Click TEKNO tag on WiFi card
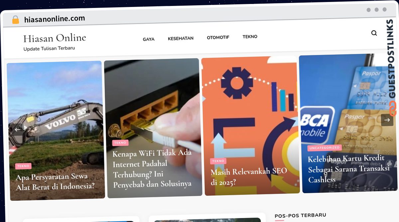The width and height of the screenshot is (399, 222). pos(120,143)
